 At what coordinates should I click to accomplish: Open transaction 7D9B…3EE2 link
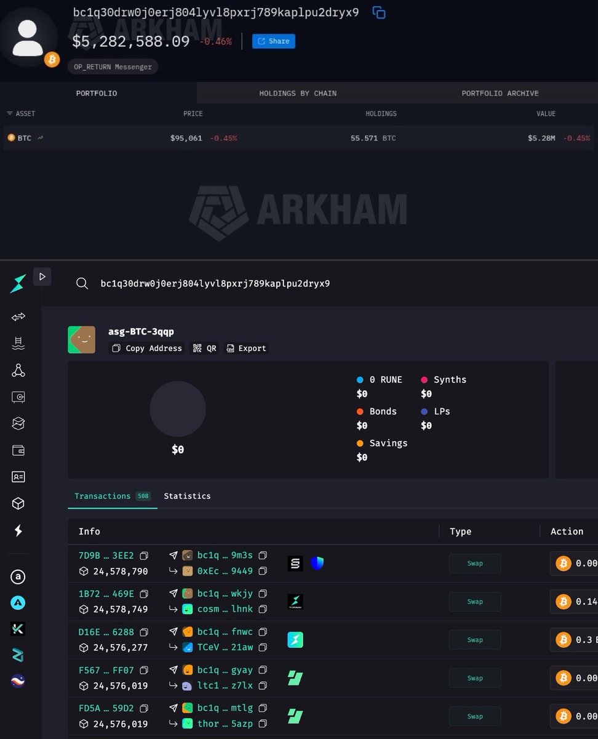click(106, 555)
